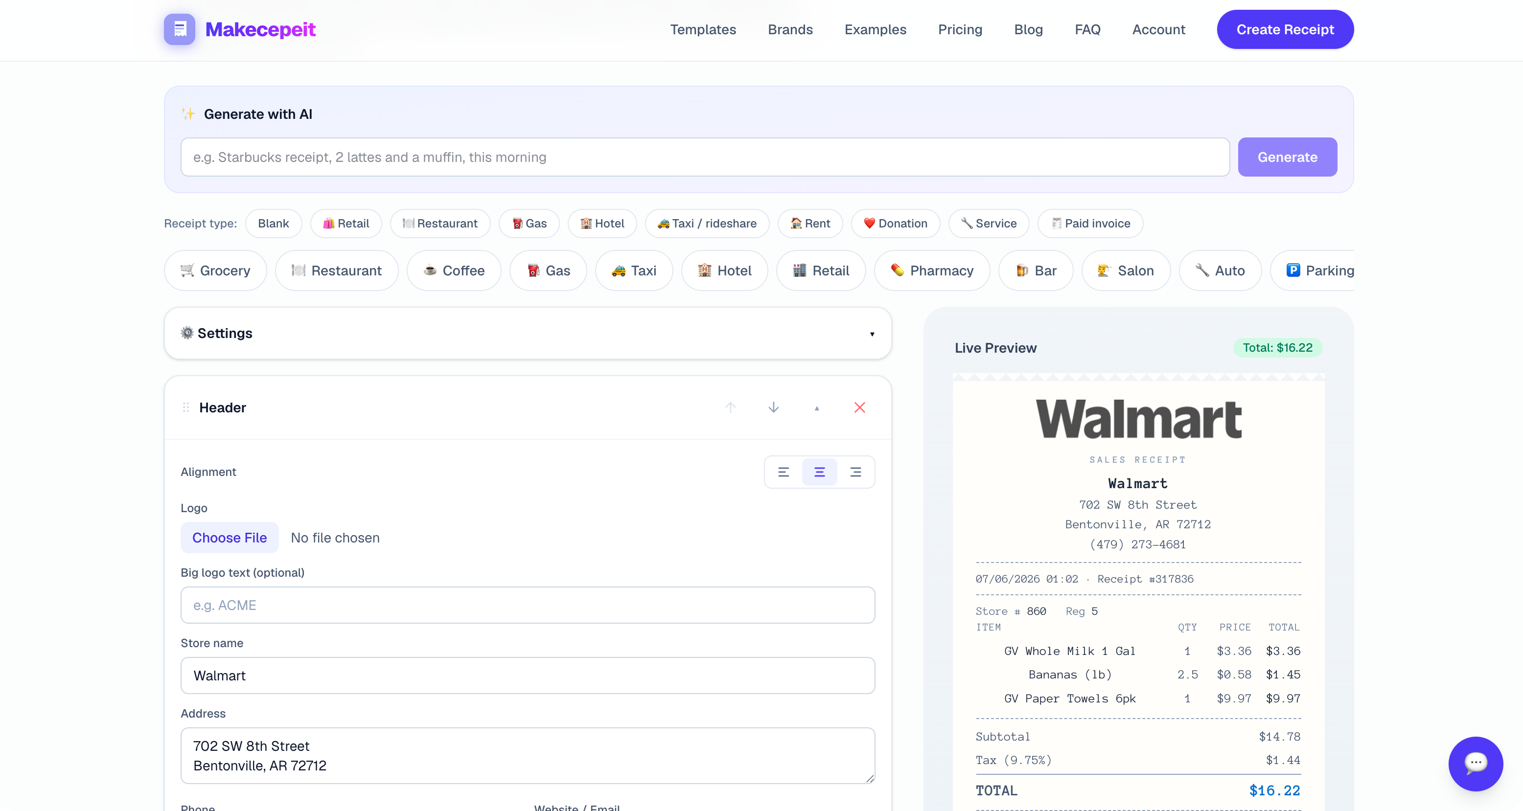Image resolution: width=1523 pixels, height=811 pixels.
Task: Click the 'No file chosen' label
Action: pos(335,537)
